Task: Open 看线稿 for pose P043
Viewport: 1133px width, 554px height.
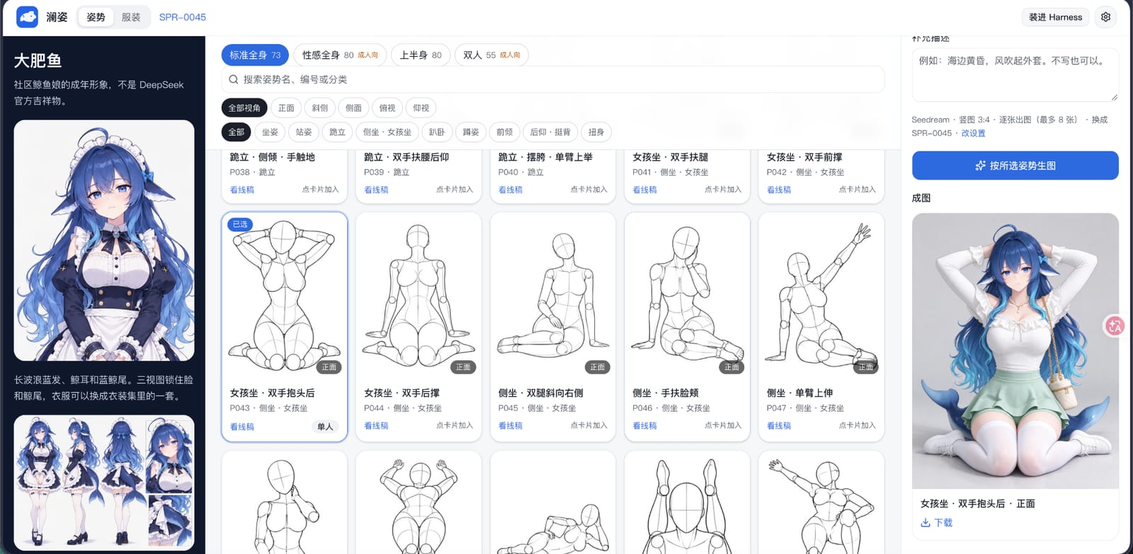Action: click(242, 426)
